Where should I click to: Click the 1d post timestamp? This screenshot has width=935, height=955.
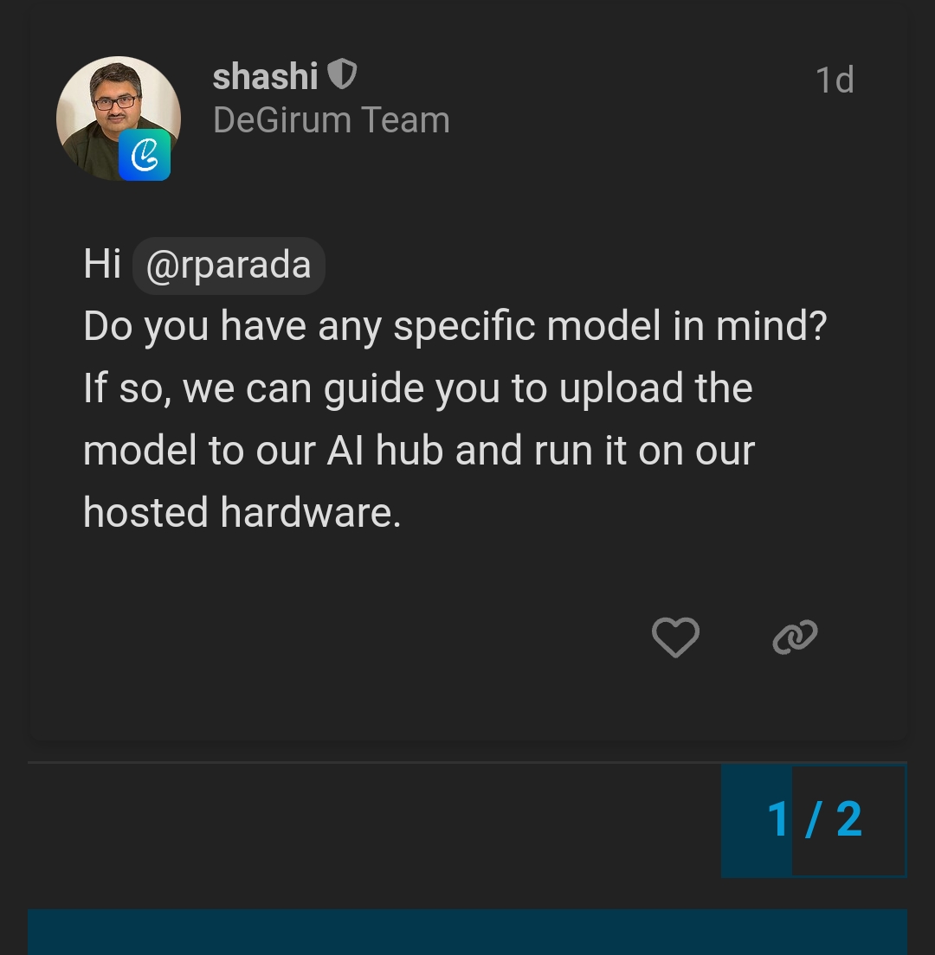click(x=835, y=80)
